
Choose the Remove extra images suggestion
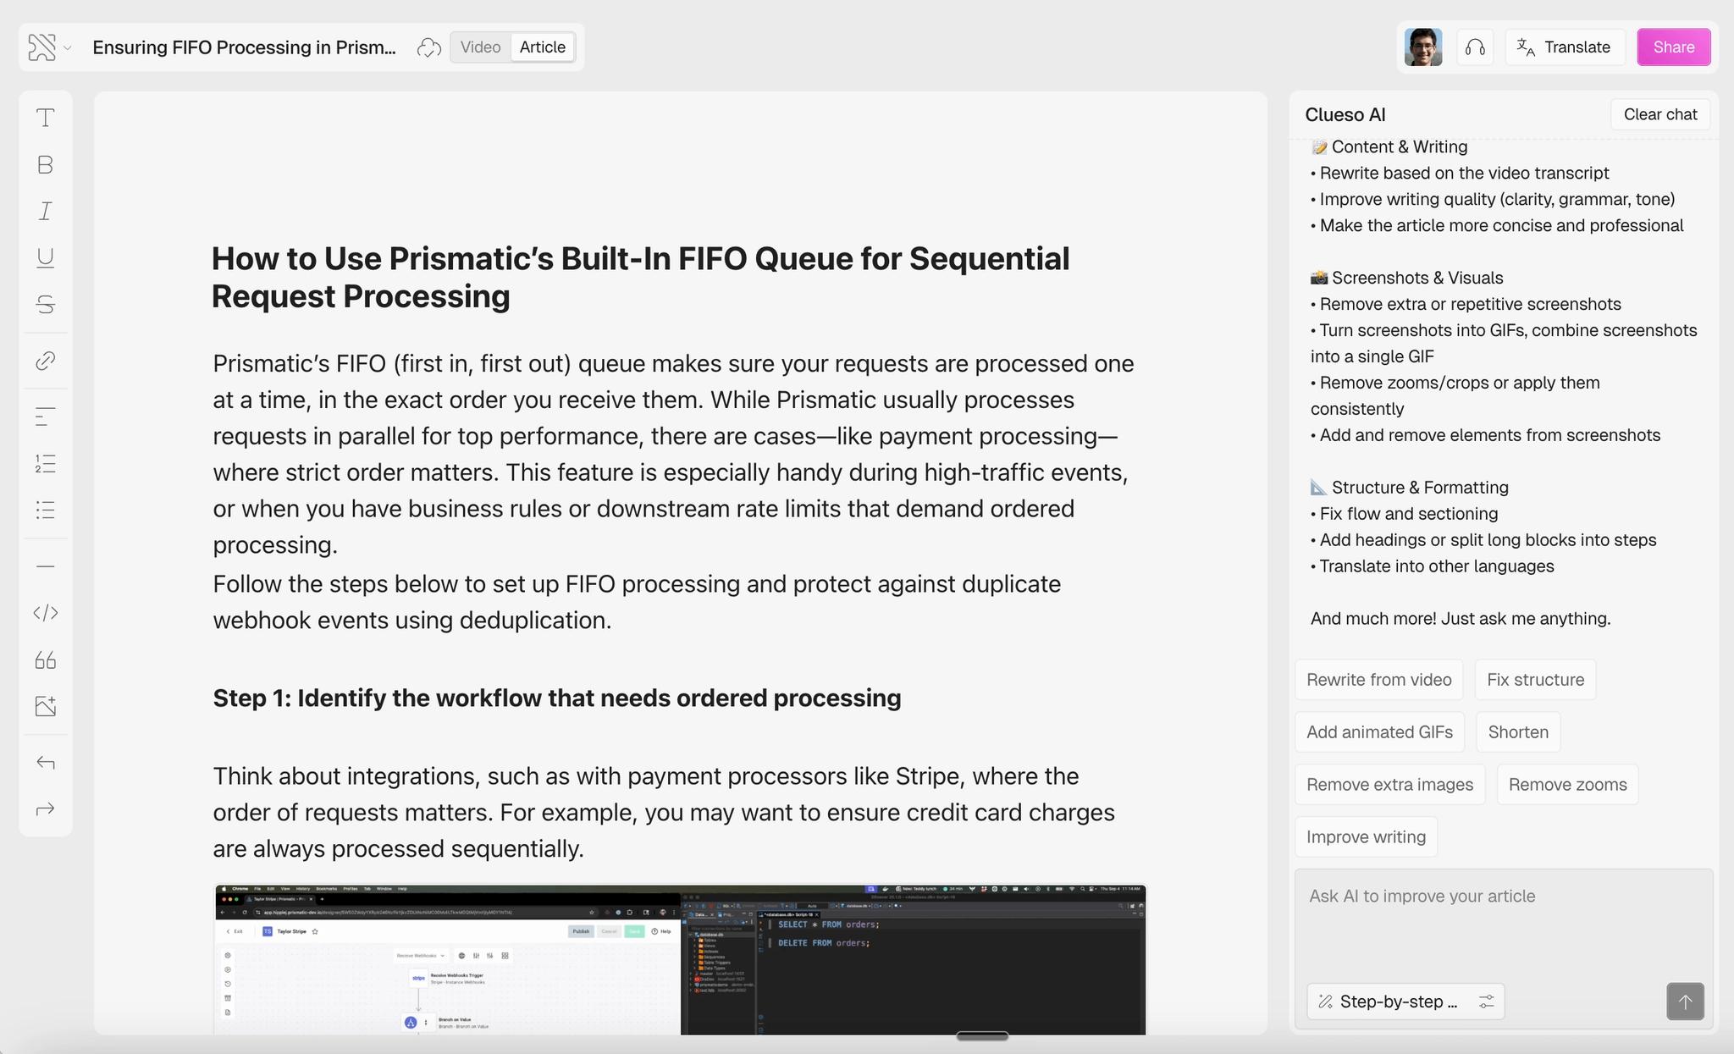point(1389,785)
